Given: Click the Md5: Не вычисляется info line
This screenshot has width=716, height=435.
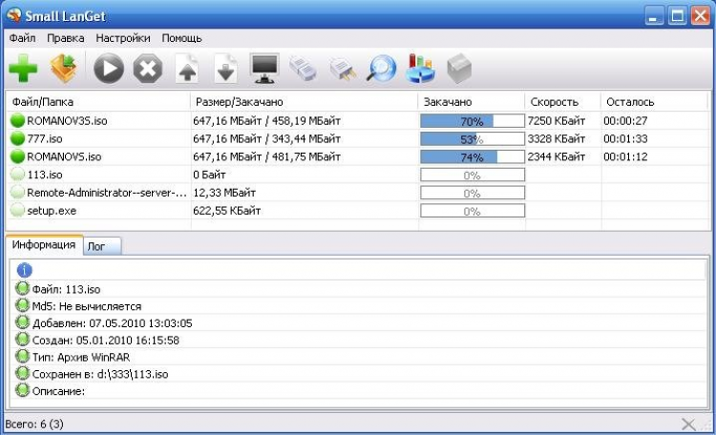Looking at the screenshot, I should pos(87,306).
